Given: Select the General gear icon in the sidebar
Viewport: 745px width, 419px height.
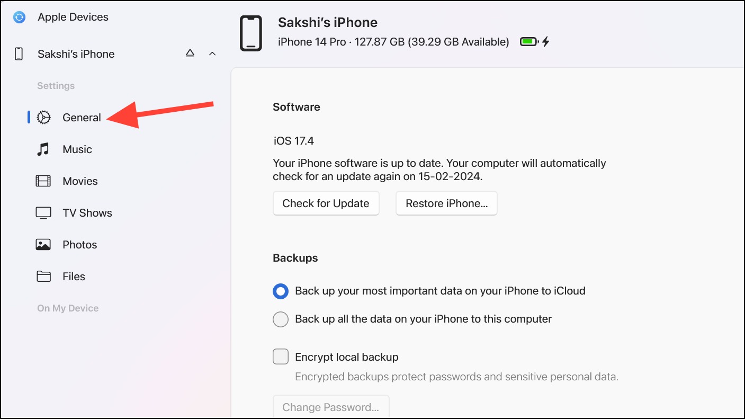Looking at the screenshot, I should (x=43, y=118).
